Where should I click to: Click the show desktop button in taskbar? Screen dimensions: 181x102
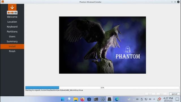tap(177, 99)
